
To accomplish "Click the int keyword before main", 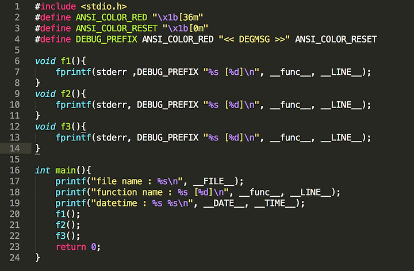I will pyautogui.click(x=43, y=170).
